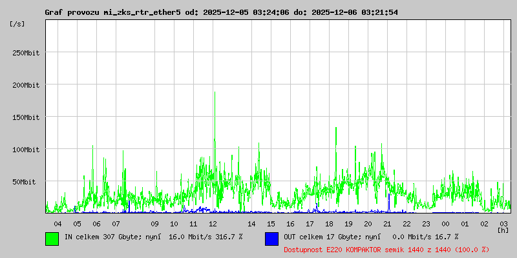Screen dimensions: 517x258
Task: Click the 100Mbit y-axis label
Action: tap(26, 150)
